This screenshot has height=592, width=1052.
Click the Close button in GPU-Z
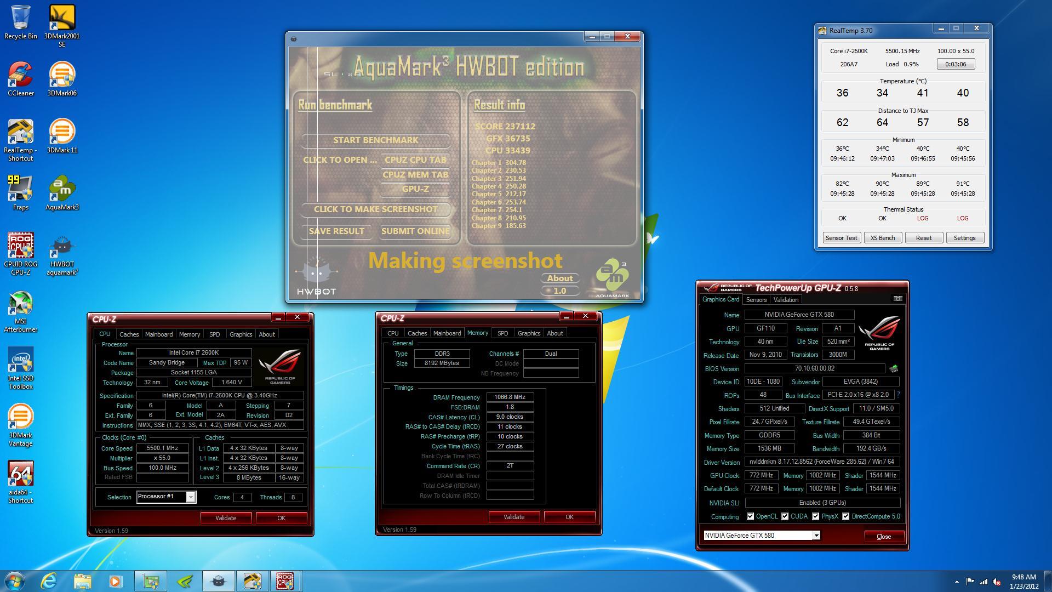[x=884, y=537]
